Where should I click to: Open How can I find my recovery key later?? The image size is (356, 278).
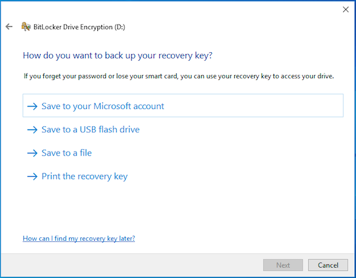(x=79, y=238)
